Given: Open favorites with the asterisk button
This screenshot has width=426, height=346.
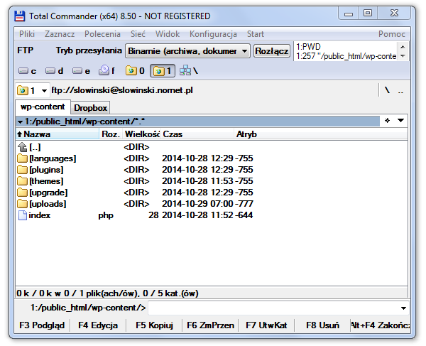Looking at the screenshot, I should coord(387,120).
